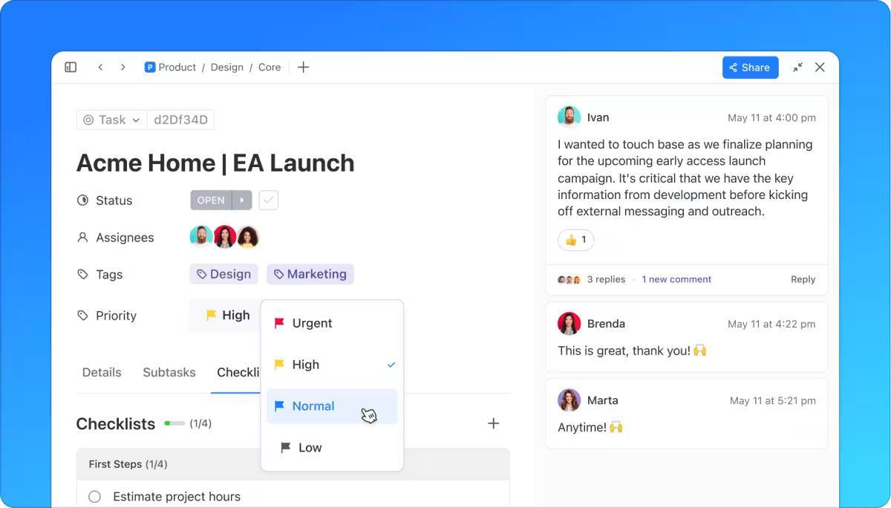Image resolution: width=891 pixels, height=508 pixels.
Task: Click Brenda's avatar in comments
Action: pyautogui.click(x=569, y=324)
